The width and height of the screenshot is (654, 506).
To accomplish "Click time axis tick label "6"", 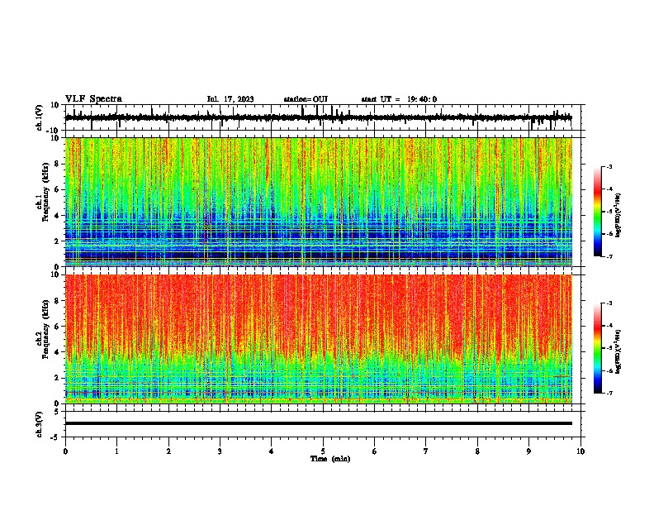I will [375, 451].
